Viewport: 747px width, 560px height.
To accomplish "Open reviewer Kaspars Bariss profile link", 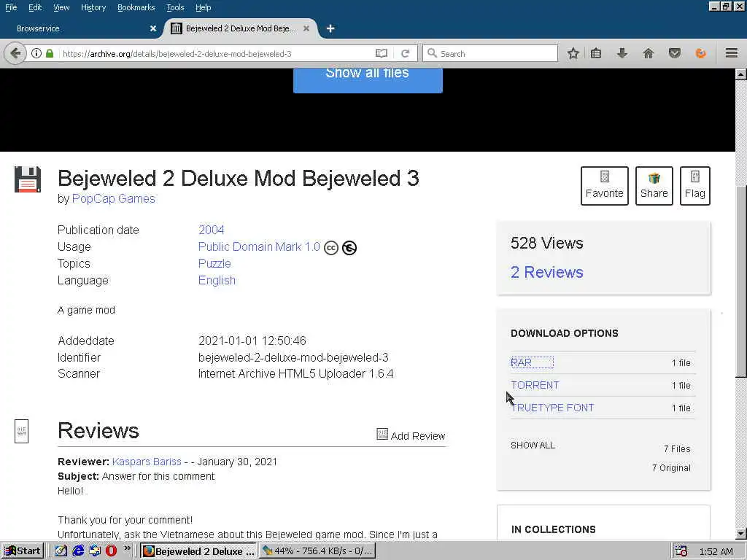I will click(x=147, y=462).
